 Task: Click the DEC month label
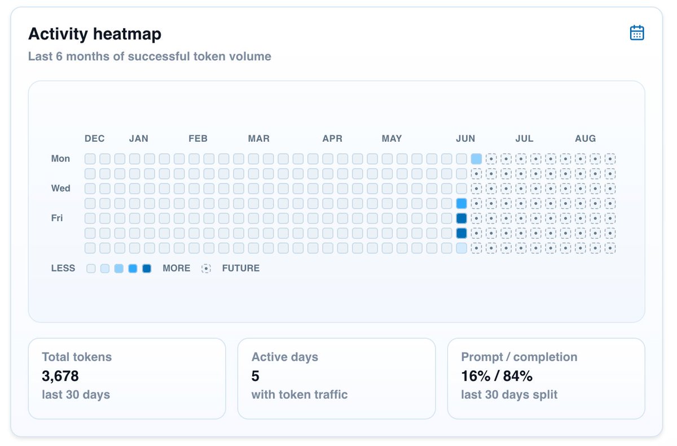coord(95,139)
